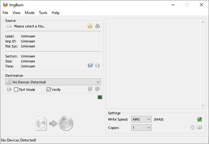Click the open book icon in Settings
Viewport: 209px width, 144px height.
point(200,127)
